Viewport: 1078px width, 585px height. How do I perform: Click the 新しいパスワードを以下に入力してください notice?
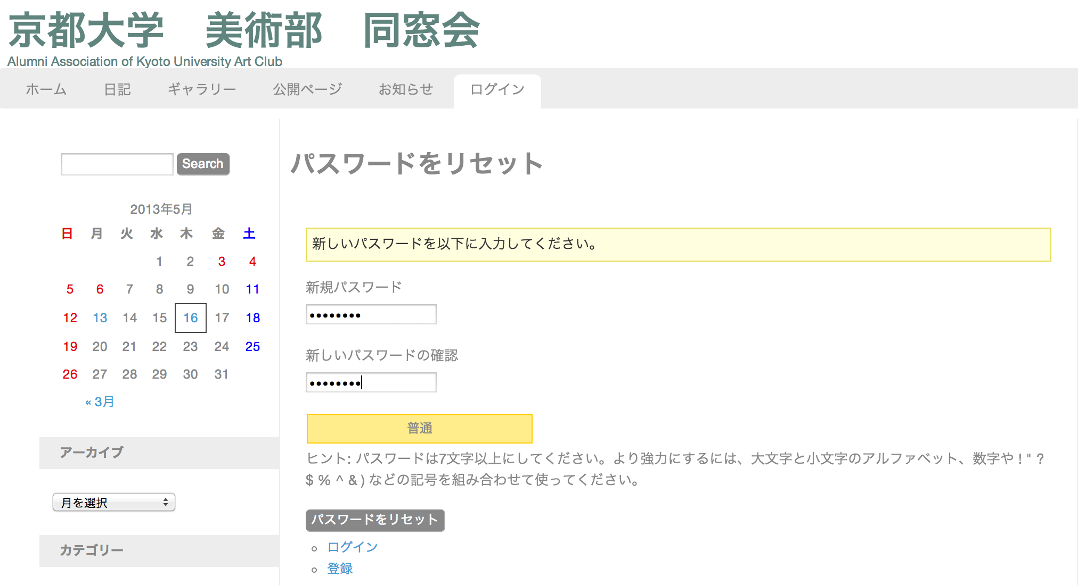679,245
